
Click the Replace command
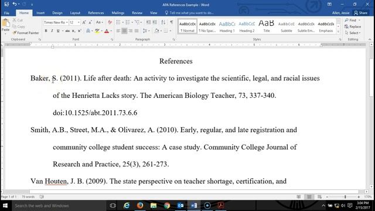point(353,26)
